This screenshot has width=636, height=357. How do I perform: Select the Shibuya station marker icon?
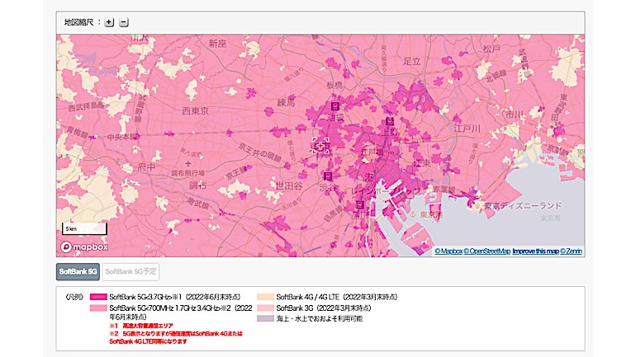coord(328,176)
